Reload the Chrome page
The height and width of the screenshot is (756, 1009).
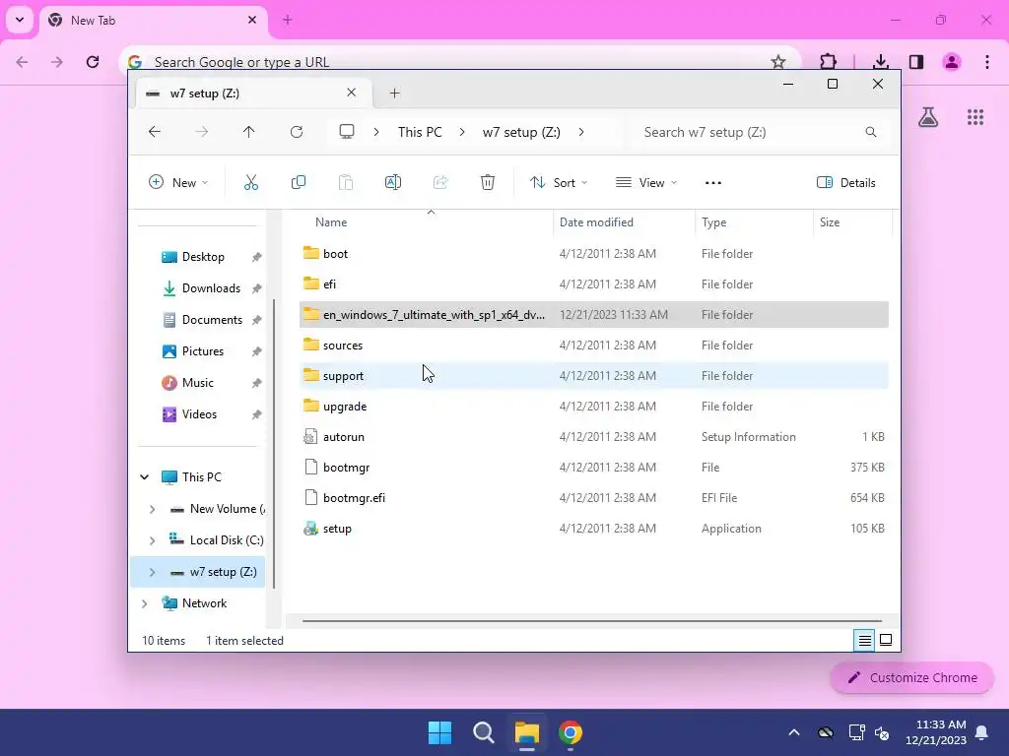(x=93, y=62)
